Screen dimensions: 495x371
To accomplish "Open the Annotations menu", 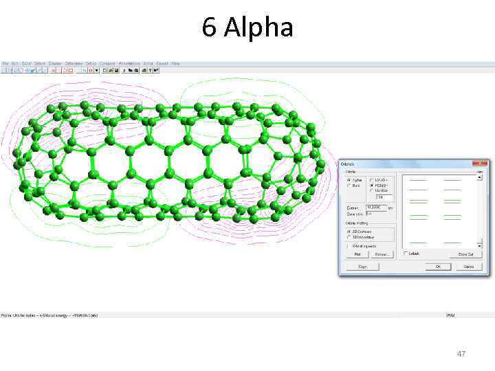I will pyautogui.click(x=129, y=63).
